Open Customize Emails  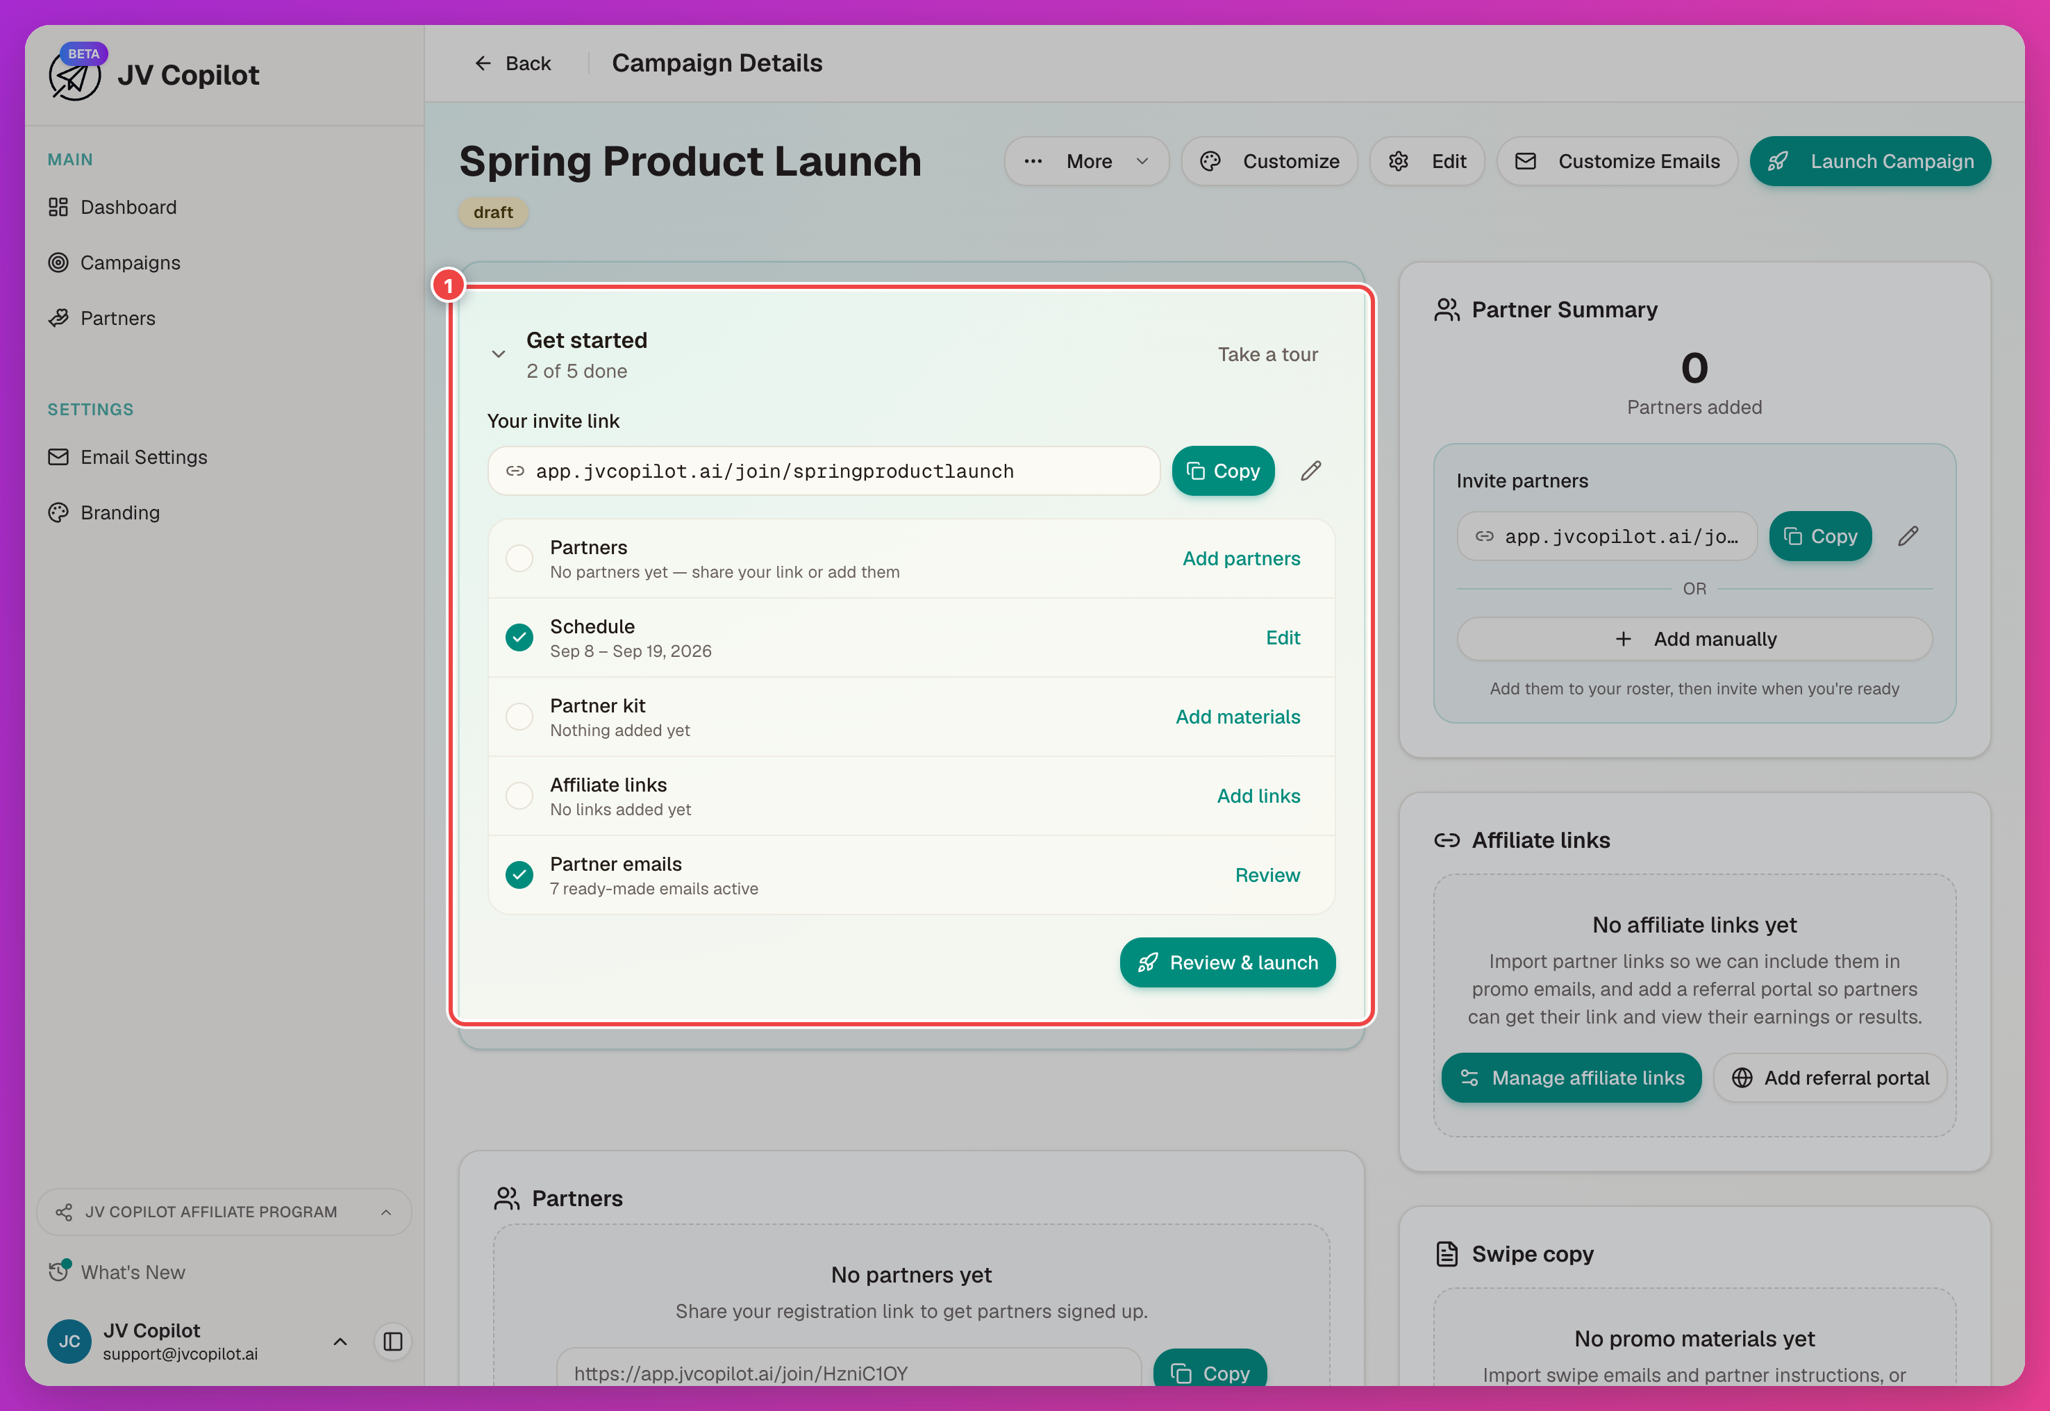[1618, 161]
